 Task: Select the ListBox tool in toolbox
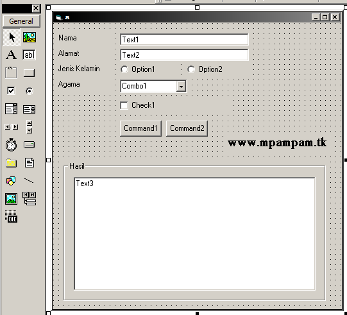click(x=30, y=109)
